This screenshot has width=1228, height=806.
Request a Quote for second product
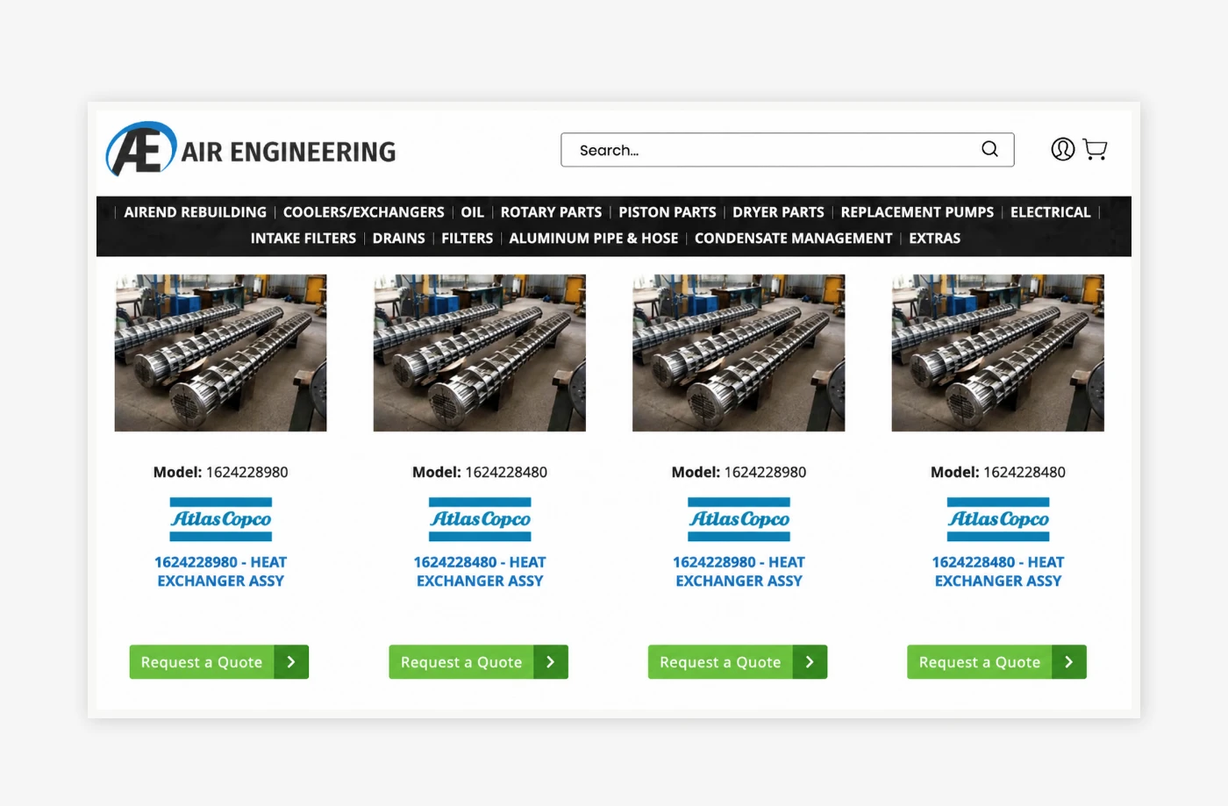(479, 662)
